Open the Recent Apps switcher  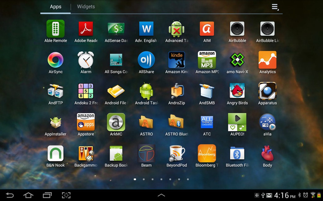47,195
